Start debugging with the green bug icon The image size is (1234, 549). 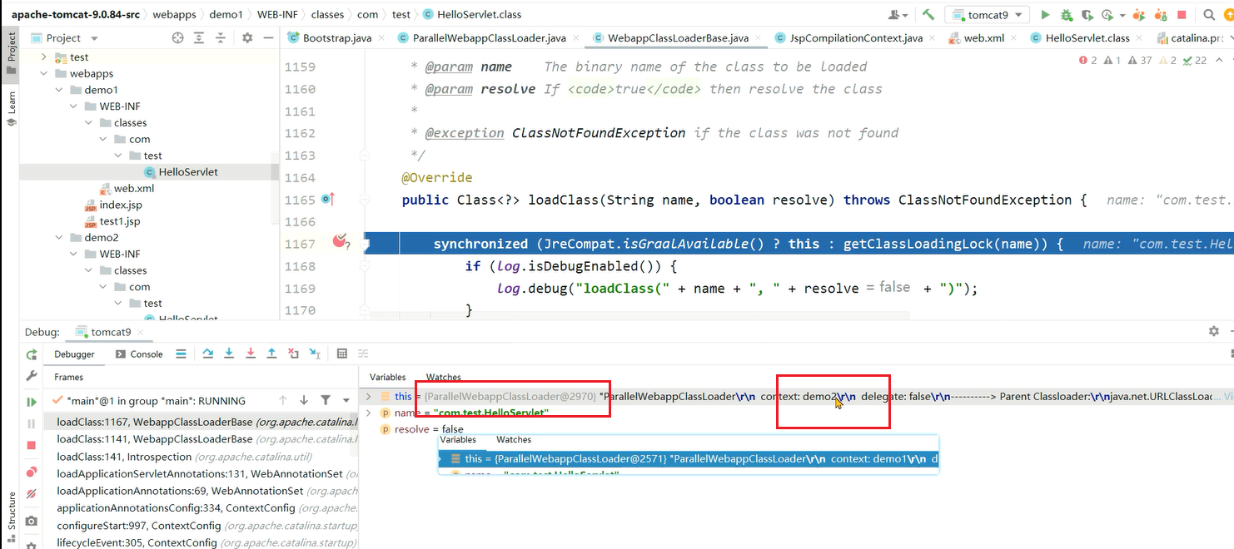pos(1066,15)
